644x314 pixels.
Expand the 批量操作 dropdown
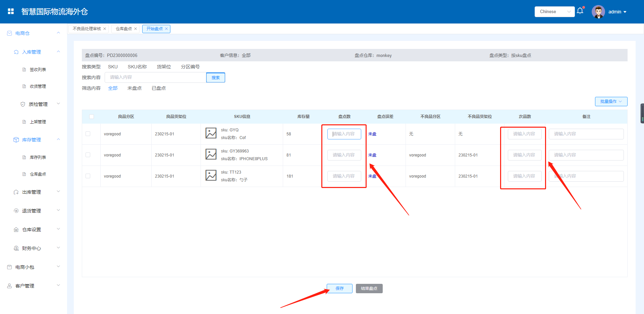[611, 102]
